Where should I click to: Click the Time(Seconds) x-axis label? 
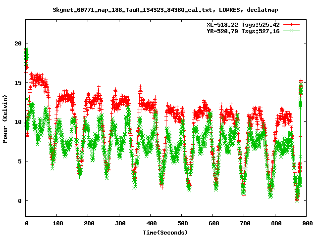point(165,233)
